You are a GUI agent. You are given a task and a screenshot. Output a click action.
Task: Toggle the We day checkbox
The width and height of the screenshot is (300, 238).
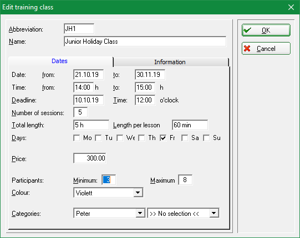coord(120,138)
